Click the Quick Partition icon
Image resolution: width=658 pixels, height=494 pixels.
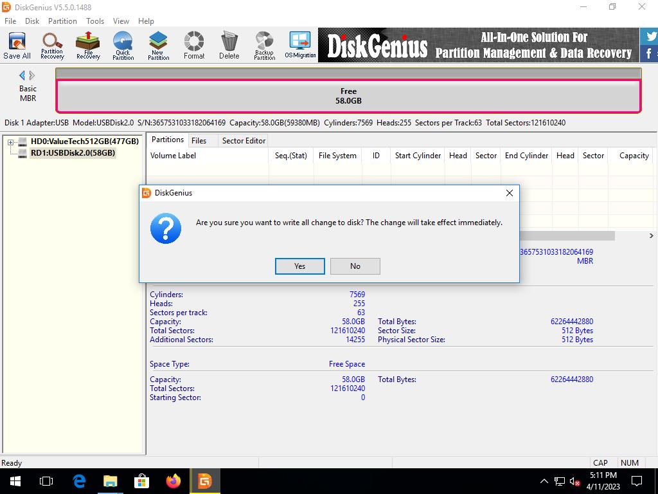coord(123,45)
